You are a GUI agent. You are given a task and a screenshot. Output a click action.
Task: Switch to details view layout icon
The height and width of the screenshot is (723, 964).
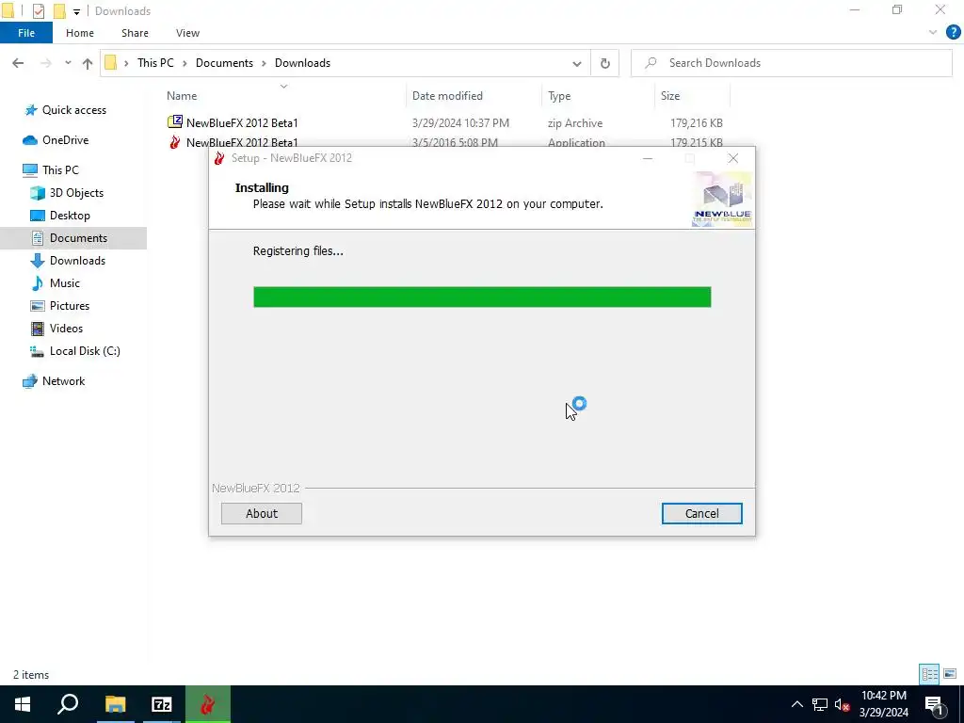click(929, 674)
